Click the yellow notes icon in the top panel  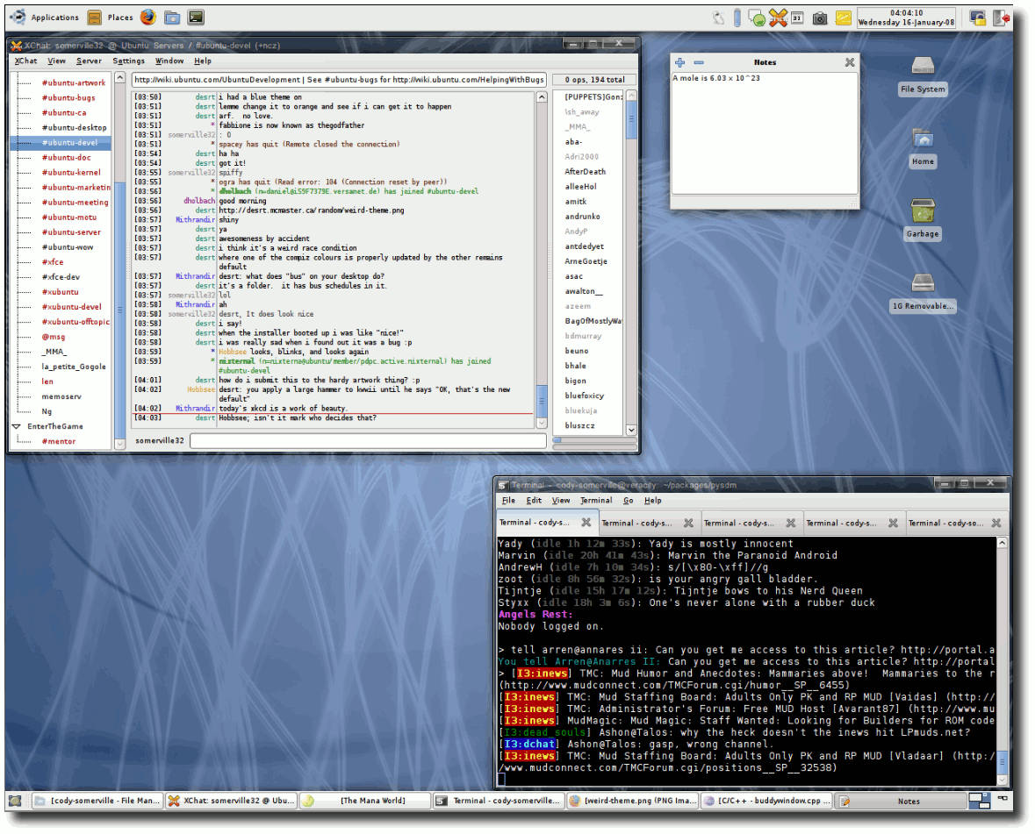click(843, 18)
